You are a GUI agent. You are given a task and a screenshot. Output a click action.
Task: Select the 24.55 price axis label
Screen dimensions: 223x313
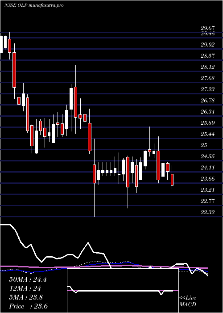[x=207, y=156]
